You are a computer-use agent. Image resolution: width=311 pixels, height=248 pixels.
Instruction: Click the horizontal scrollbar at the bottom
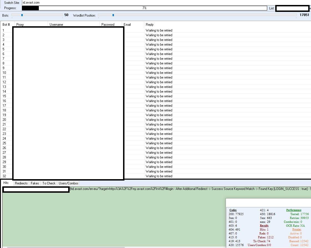click(66, 247)
